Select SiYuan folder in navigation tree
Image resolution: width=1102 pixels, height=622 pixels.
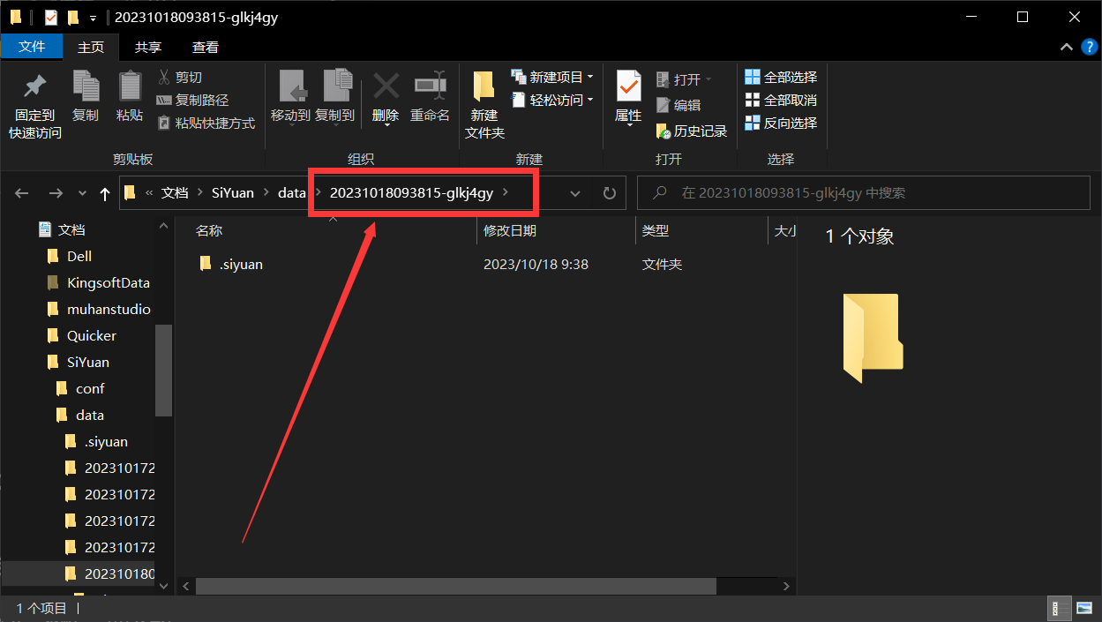(x=88, y=362)
